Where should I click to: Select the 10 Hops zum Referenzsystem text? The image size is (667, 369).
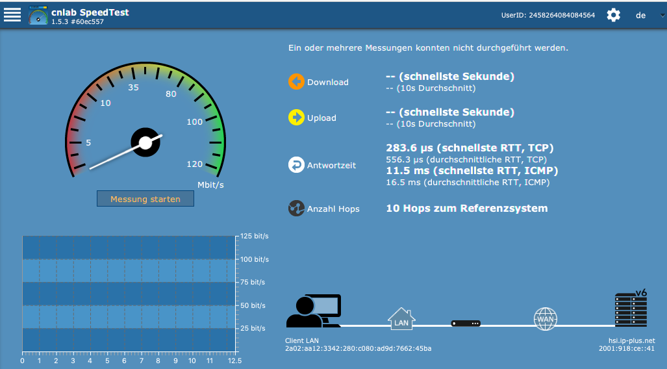point(466,209)
